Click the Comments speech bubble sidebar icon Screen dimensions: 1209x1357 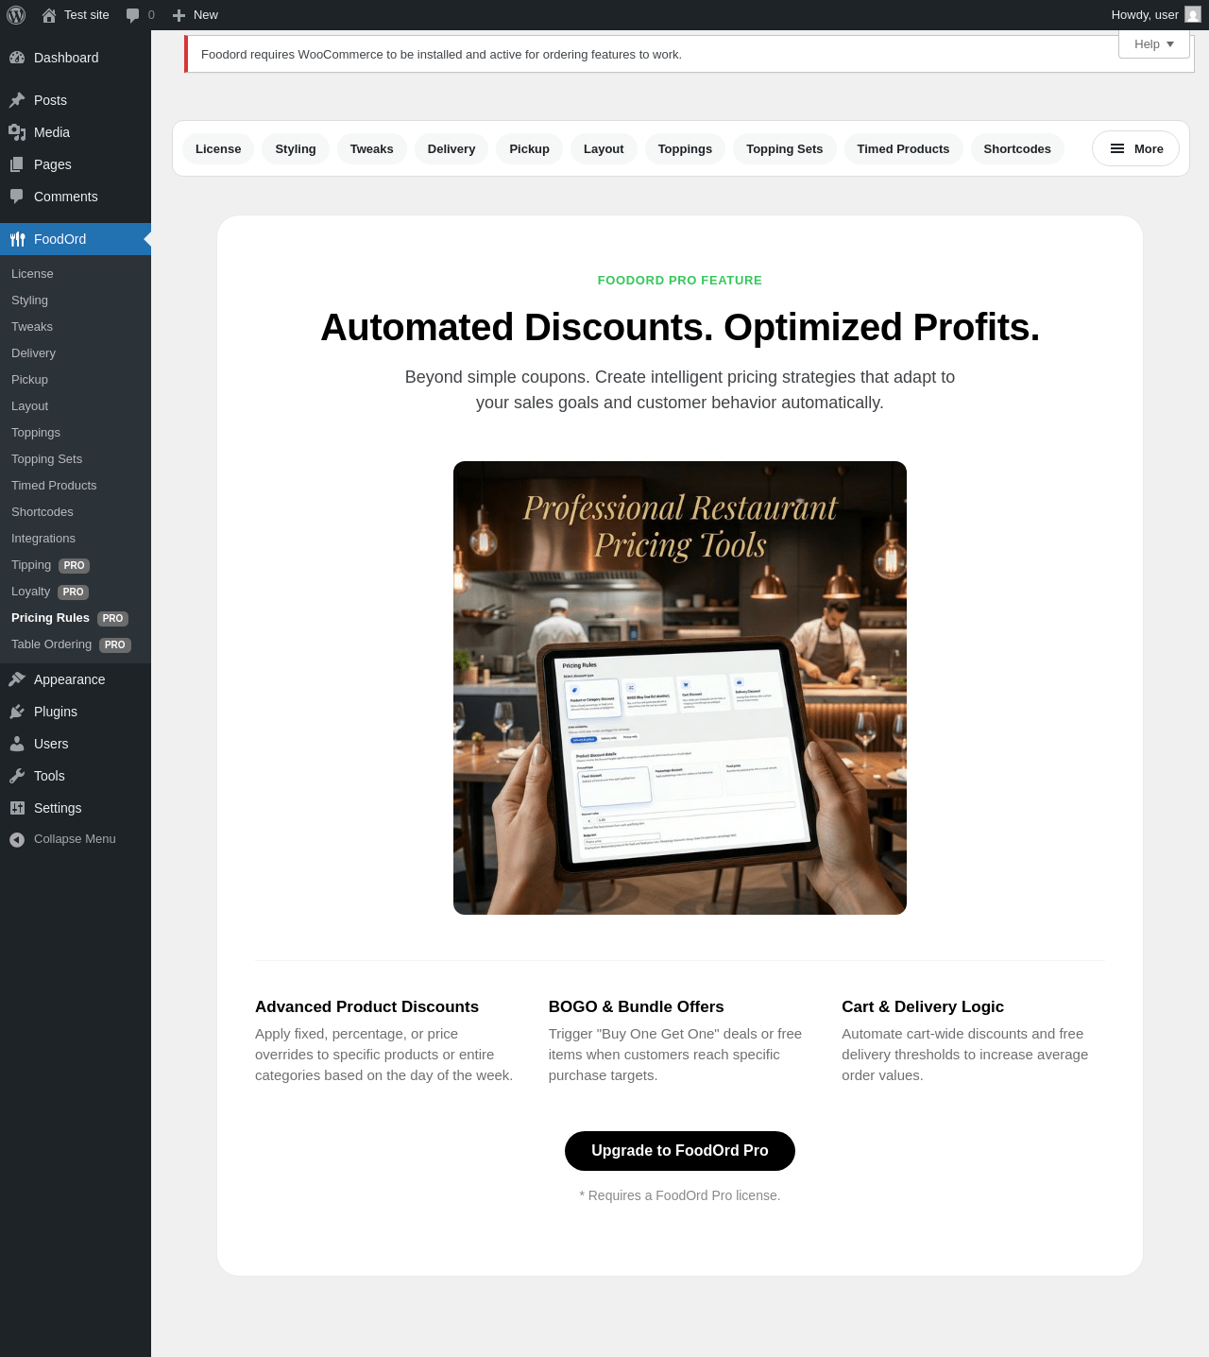click(x=17, y=197)
